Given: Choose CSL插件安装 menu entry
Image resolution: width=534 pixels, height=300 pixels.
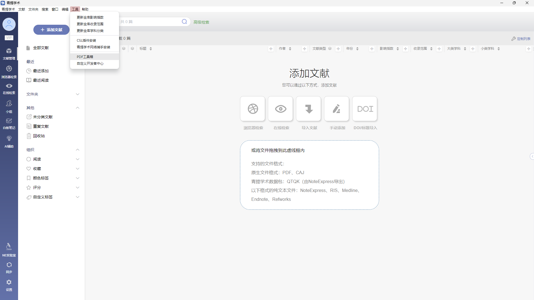Looking at the screenshot, I should pyautogui.click(x=86, y=41).
